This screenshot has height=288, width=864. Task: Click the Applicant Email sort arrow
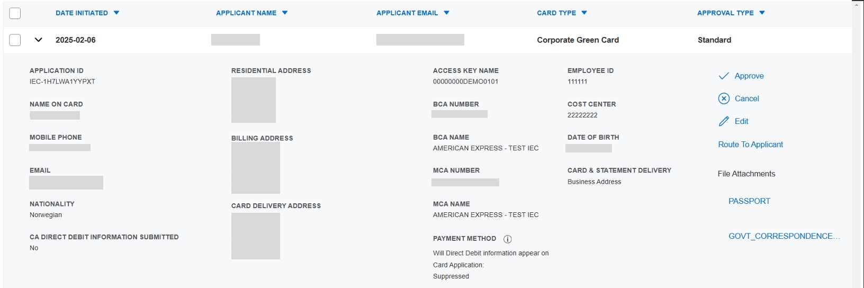446,13
